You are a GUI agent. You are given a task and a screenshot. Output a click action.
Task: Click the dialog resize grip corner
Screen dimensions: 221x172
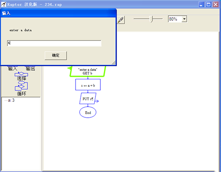point(114,63)
